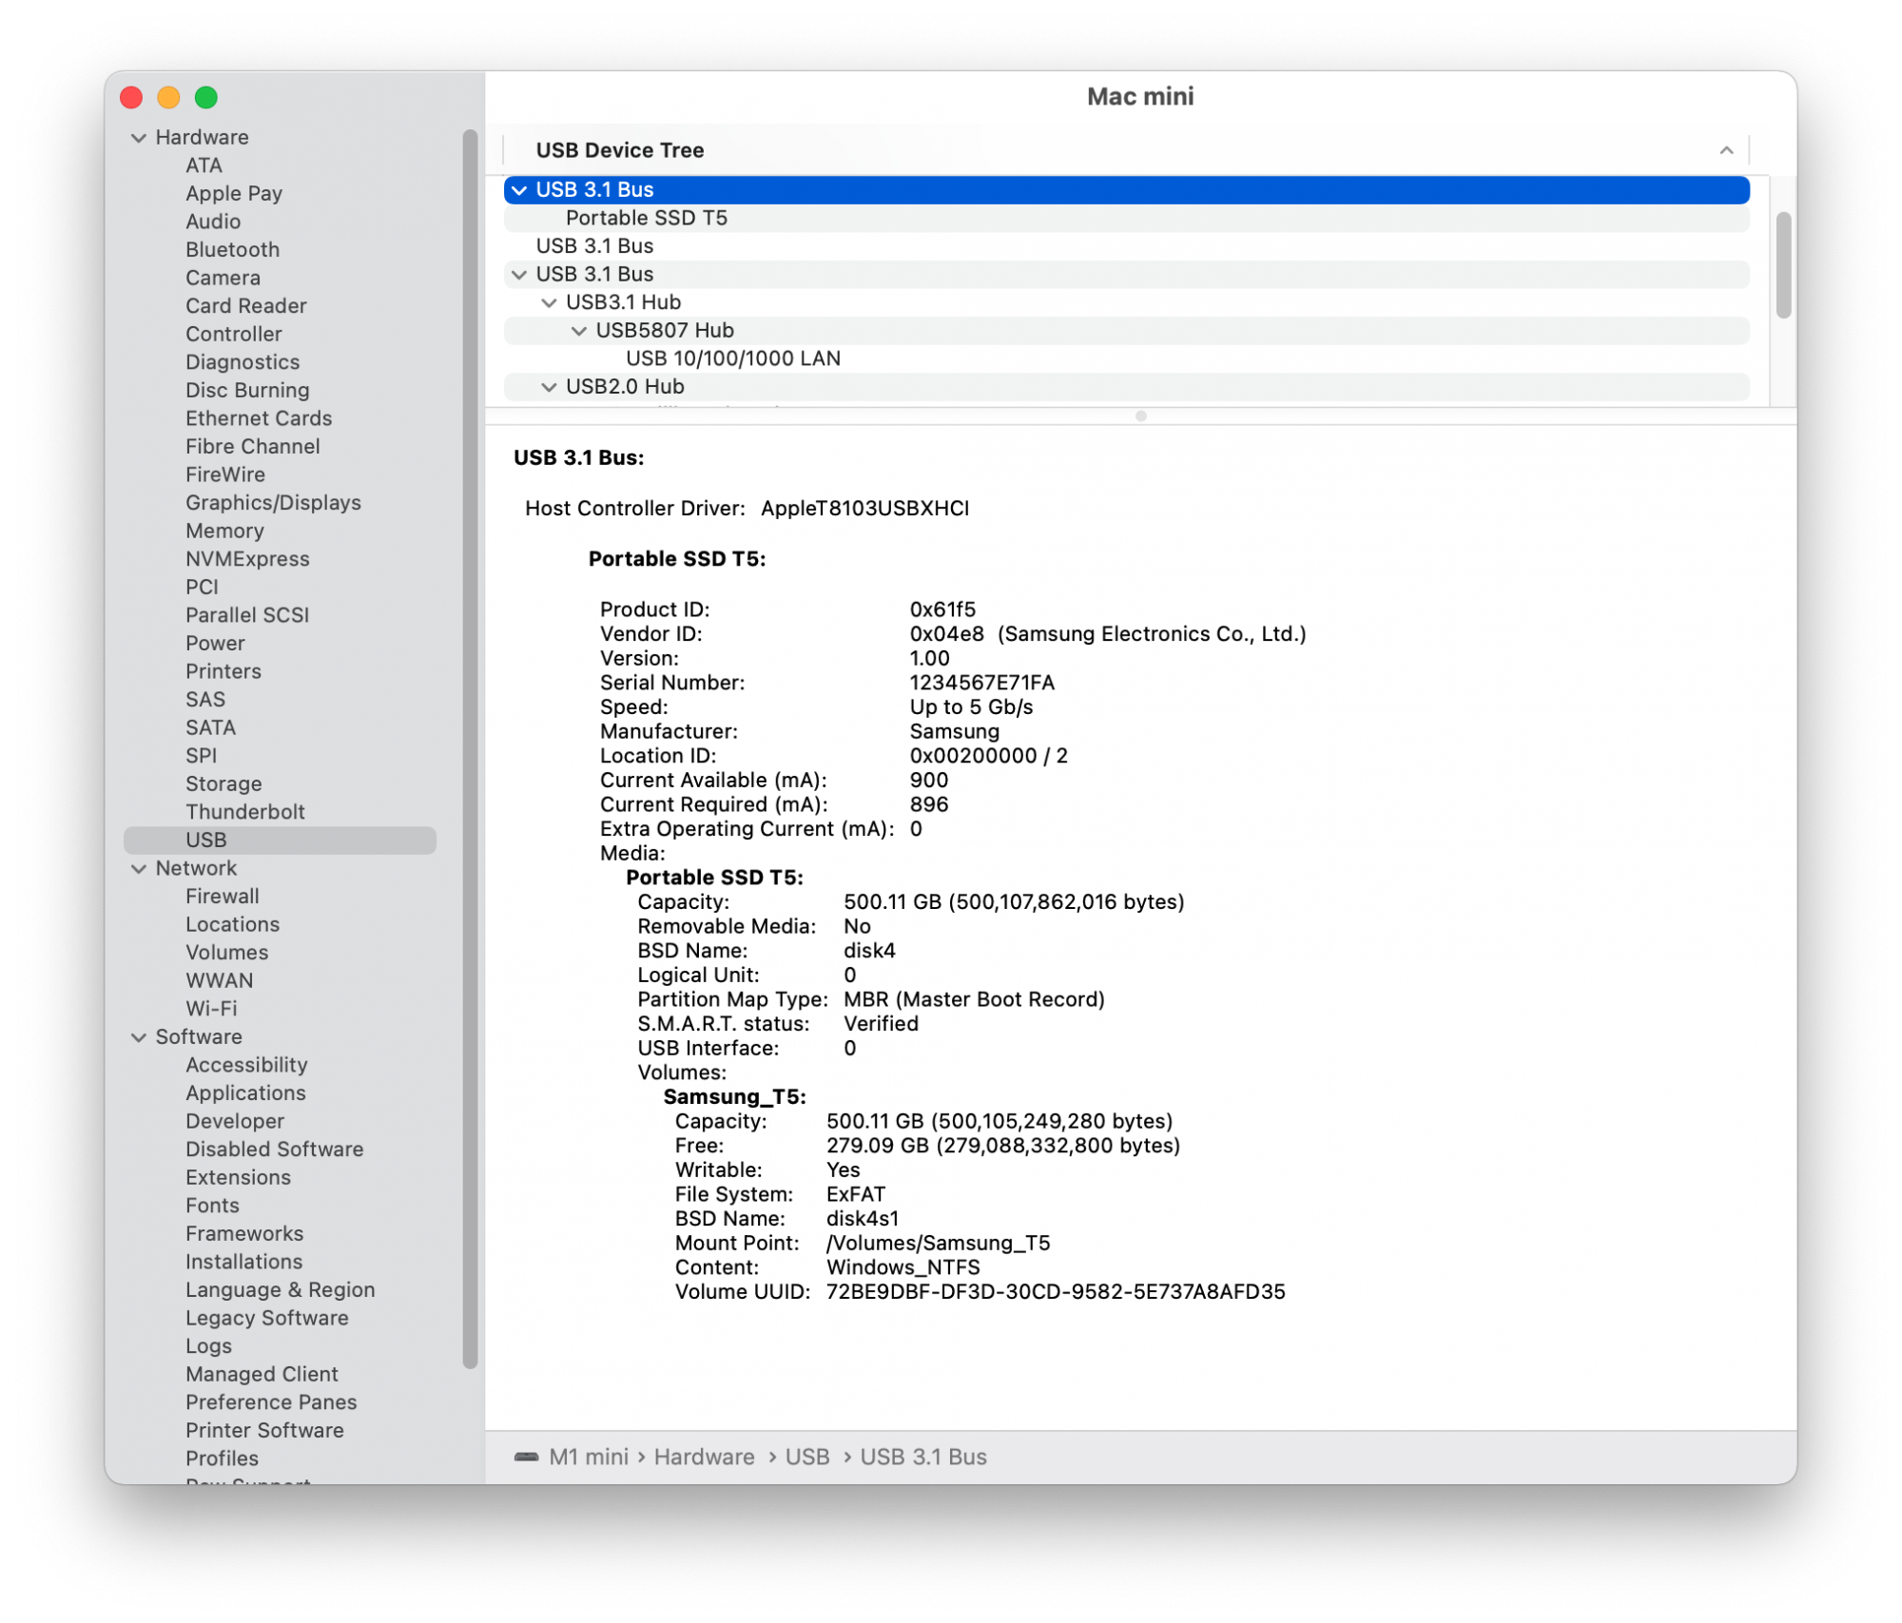Click the USB Device Tree sort arrow
Screen dimensions: 1902x1623
click(x=1725, y=150)
